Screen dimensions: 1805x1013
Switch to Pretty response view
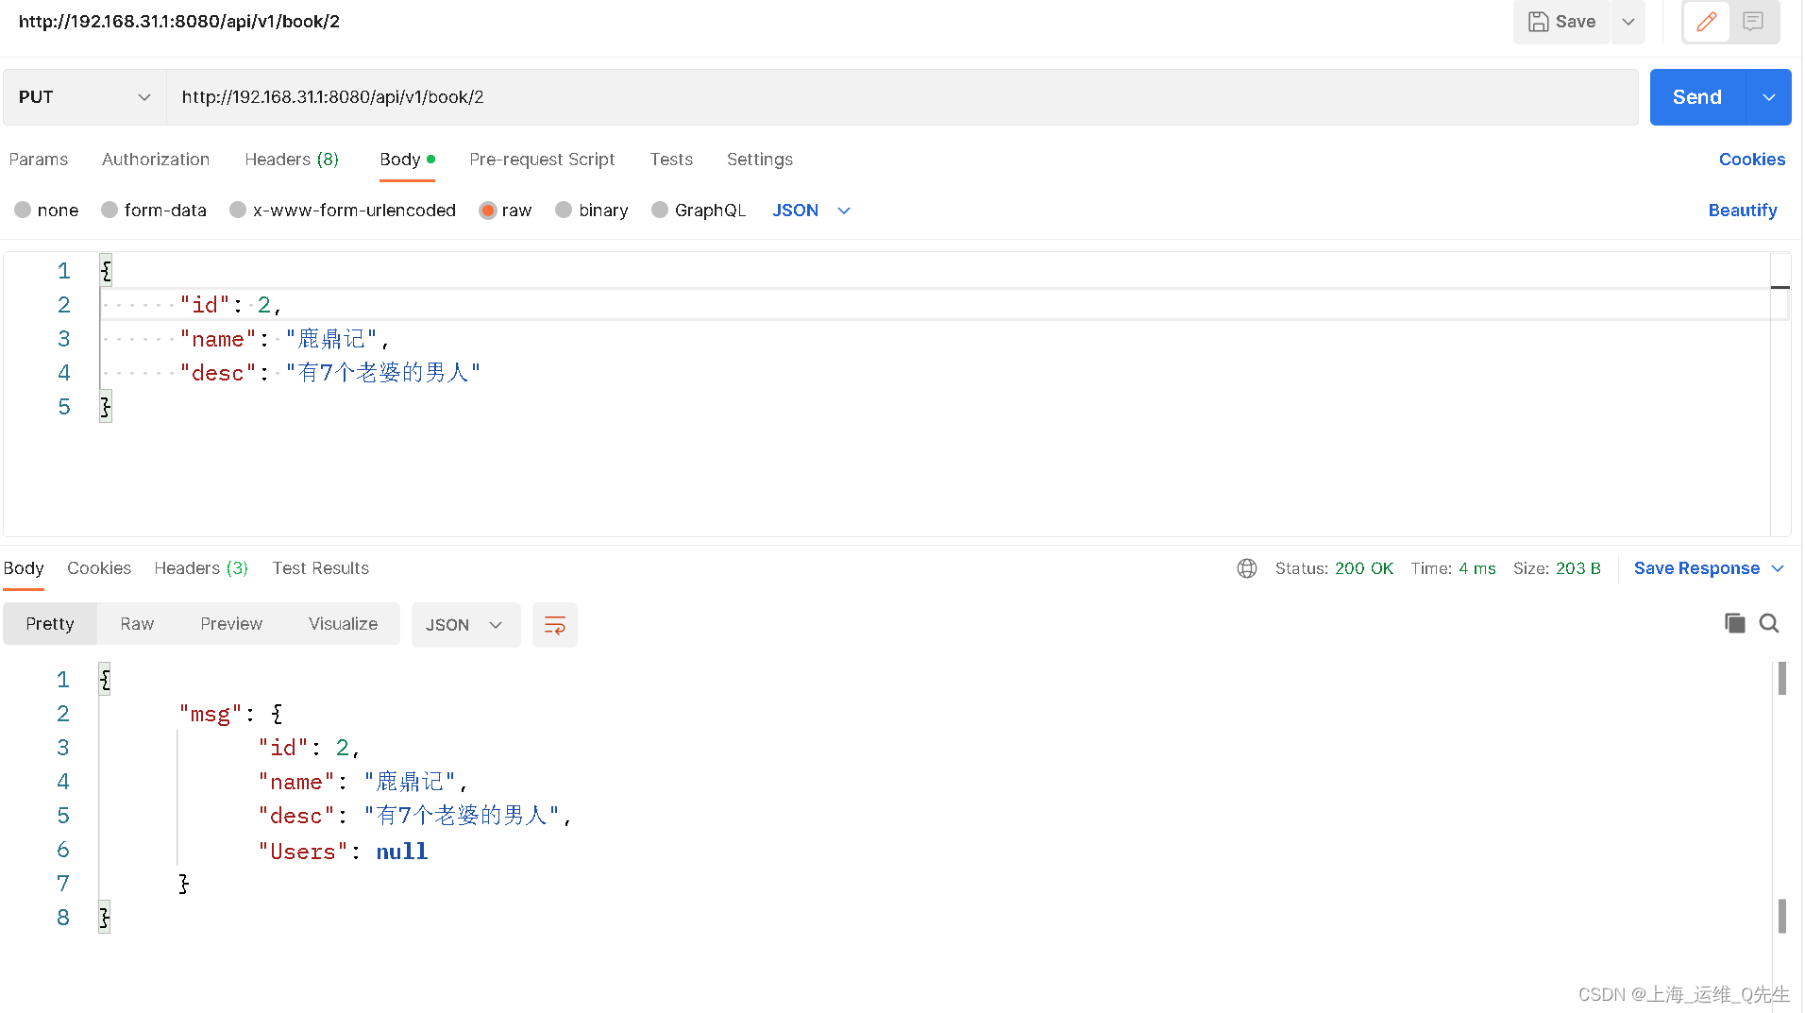[50, 624]
